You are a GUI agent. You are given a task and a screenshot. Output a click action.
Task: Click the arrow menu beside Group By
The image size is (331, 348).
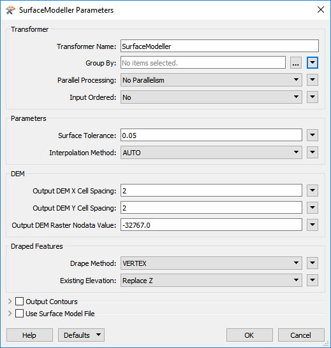coord(313,63)
